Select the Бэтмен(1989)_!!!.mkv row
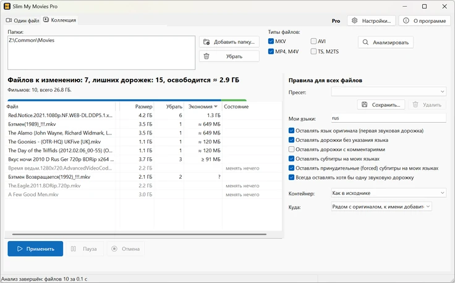Screen dimensions: 455x283 [x=143, y=124]
